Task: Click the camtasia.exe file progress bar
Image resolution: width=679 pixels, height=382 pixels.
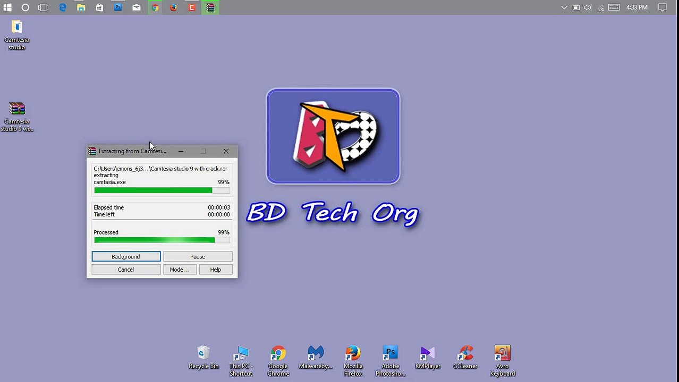Action: [x=162, y=190]
